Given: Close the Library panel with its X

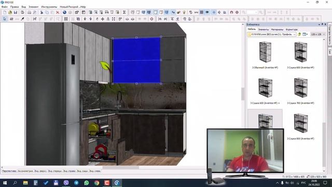Looking at the screenshot, I should [x=325, y=24].
